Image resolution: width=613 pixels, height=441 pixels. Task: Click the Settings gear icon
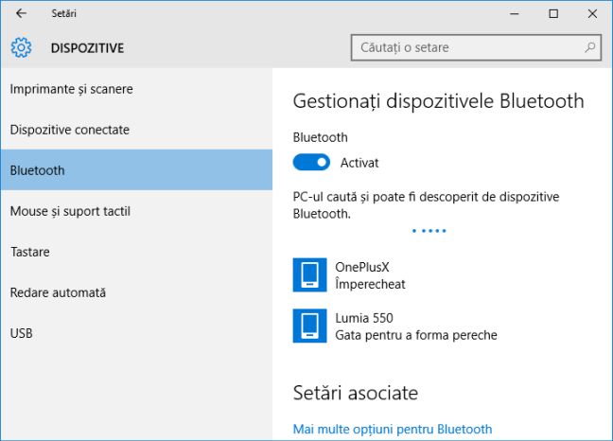tap(21, 47)
